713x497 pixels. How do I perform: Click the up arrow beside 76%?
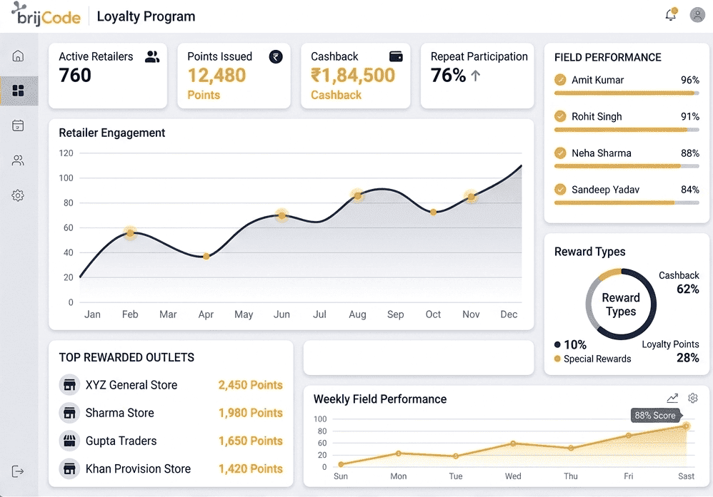coord(476,76)
